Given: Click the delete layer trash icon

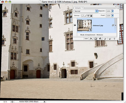Looking at the screenshot, I should click(x=114, y=39).
